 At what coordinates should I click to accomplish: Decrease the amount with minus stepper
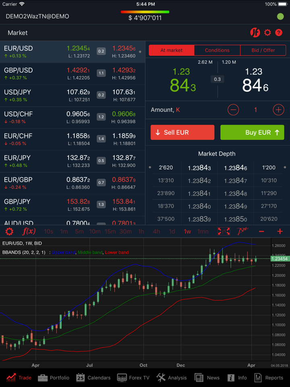click(233, 110)
